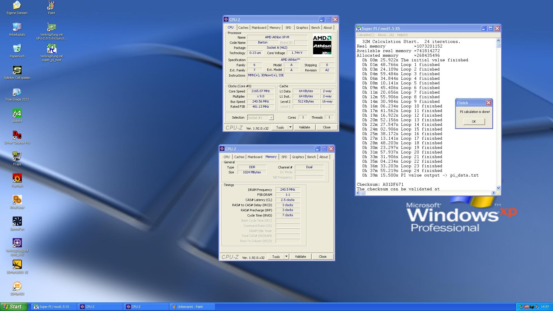
Task: Open the Windows Start button
Action: (x=14, y=307)
